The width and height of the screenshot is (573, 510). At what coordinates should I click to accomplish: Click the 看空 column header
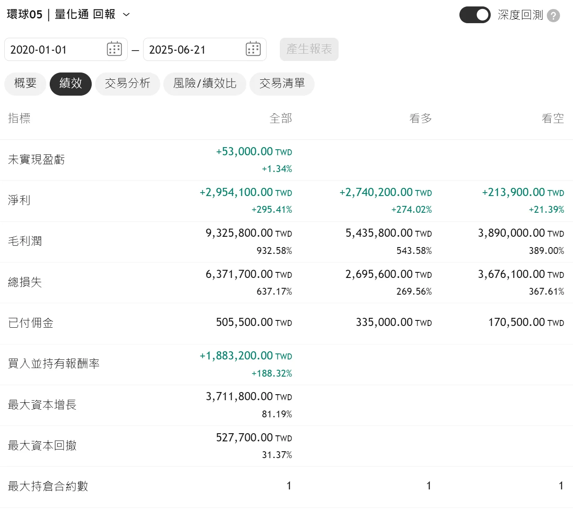click(552, 118)
